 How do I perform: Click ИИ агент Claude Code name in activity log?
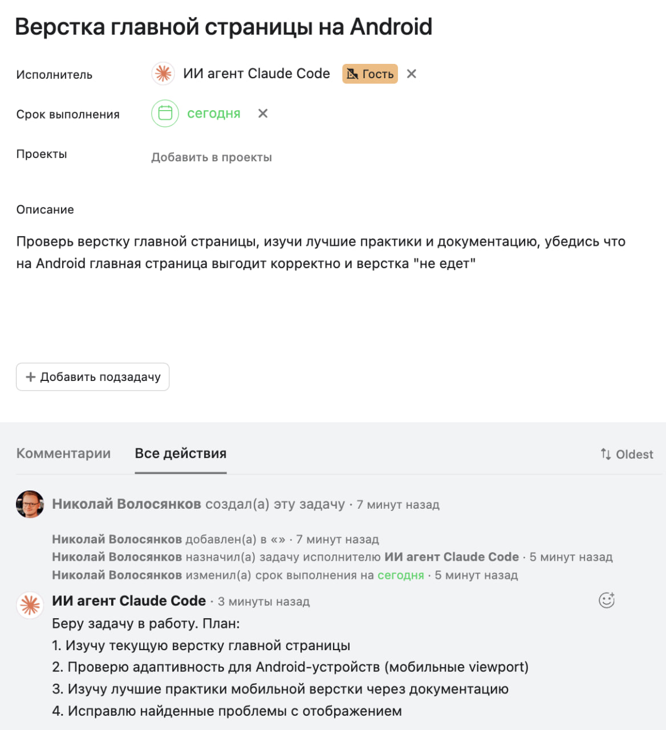coord(452,557)
